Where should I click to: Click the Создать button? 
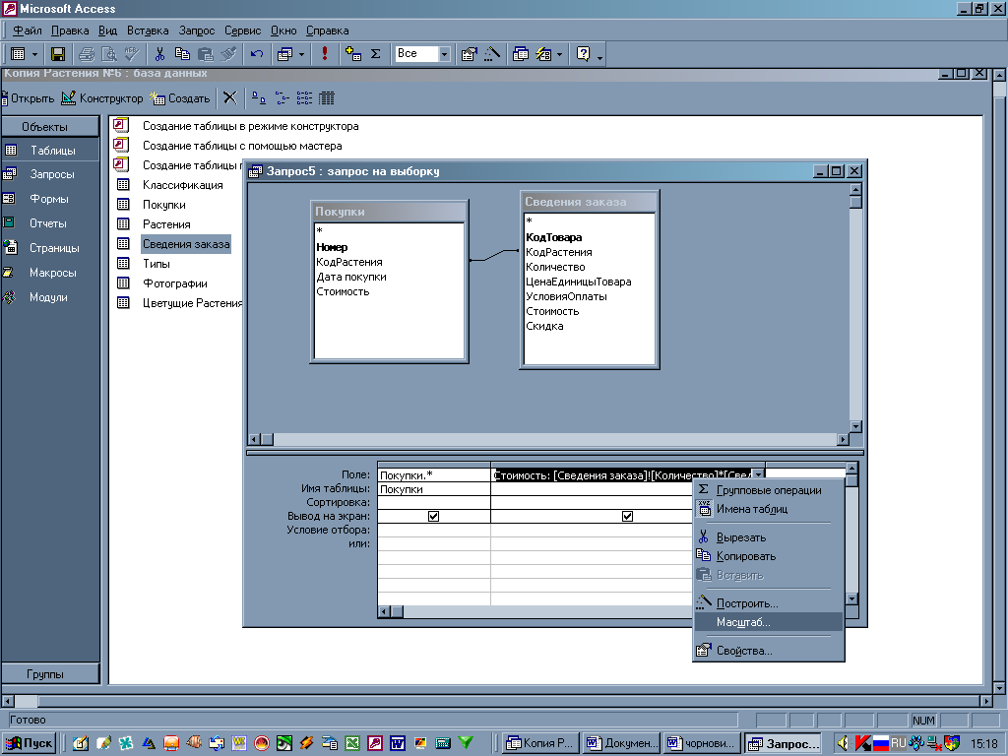tap(180, 98)
